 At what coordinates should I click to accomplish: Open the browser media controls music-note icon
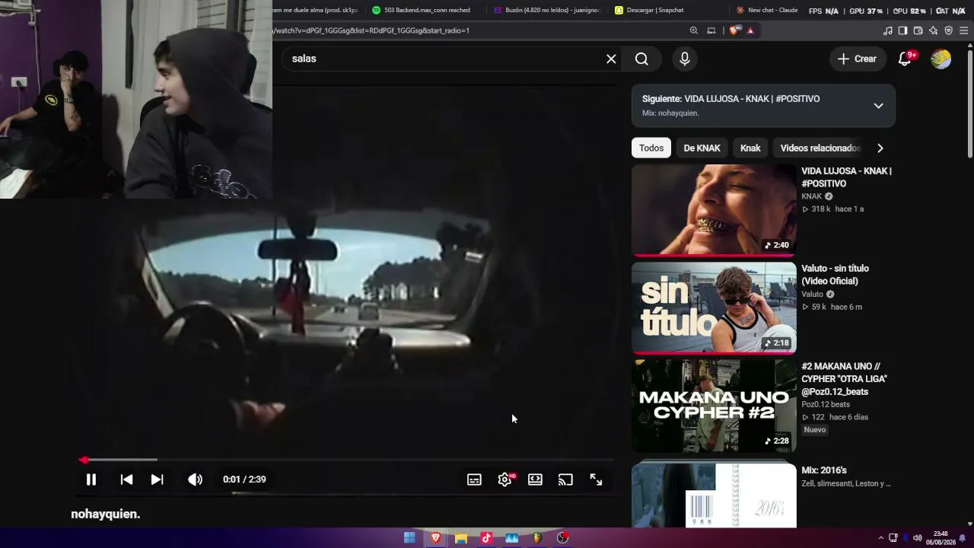click(x=887, y=30)
